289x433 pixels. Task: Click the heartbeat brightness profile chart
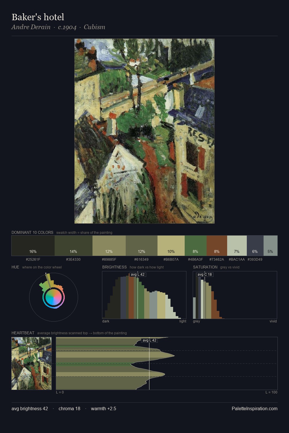[x=167, y=363]
